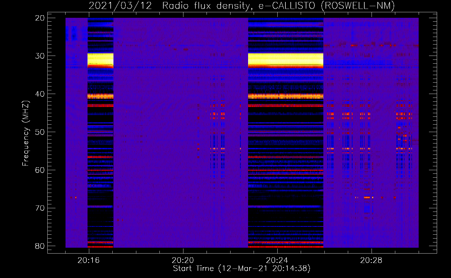Click the 30 frequency tick label

coord(40,56)
